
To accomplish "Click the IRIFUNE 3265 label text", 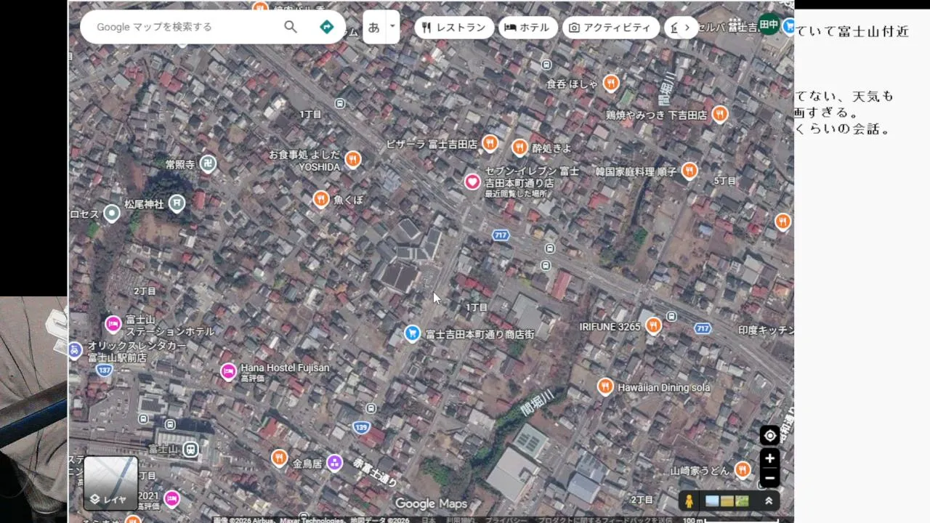I will tap(610, 327).
